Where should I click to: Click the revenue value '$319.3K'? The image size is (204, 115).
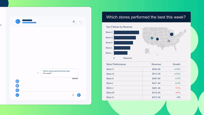(156, 93)
